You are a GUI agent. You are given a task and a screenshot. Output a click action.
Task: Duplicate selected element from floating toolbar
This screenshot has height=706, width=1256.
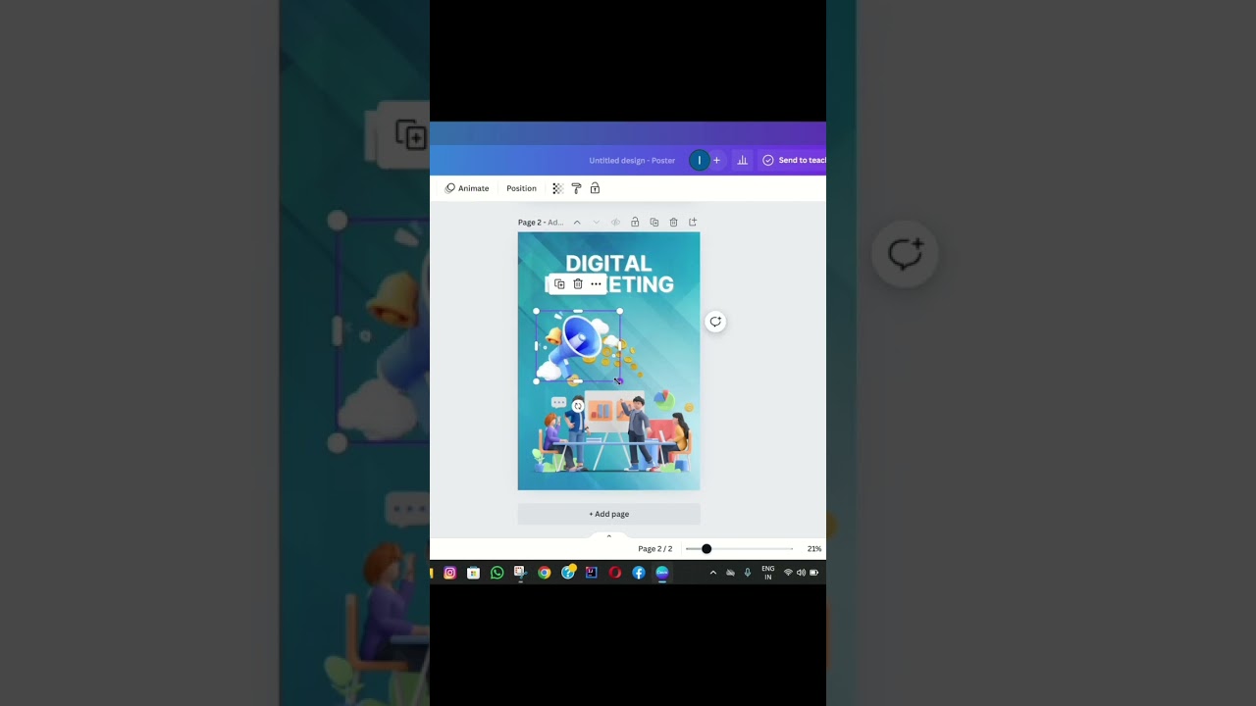559,284
